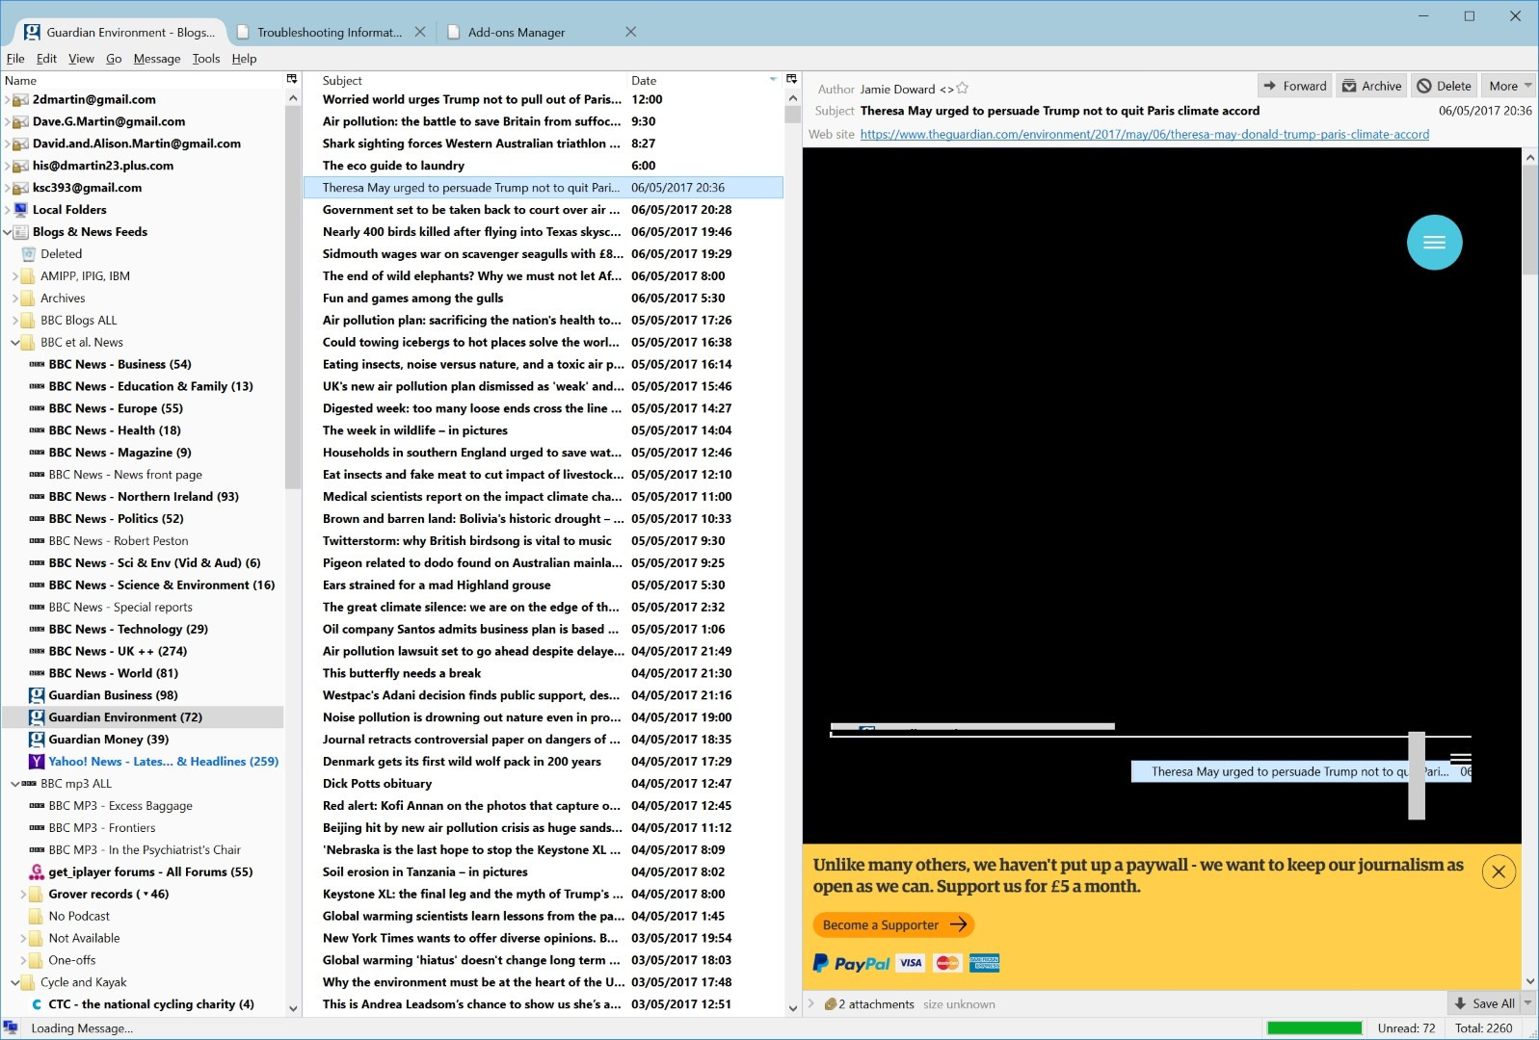Click the Local Folders computer icon
This screenshot has width=1539, height=1040.
click(x=21, y=210)
